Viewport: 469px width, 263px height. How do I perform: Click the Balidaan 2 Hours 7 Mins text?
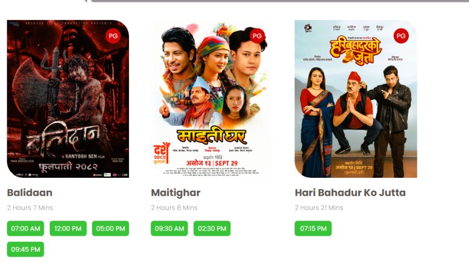click(30, 208)
